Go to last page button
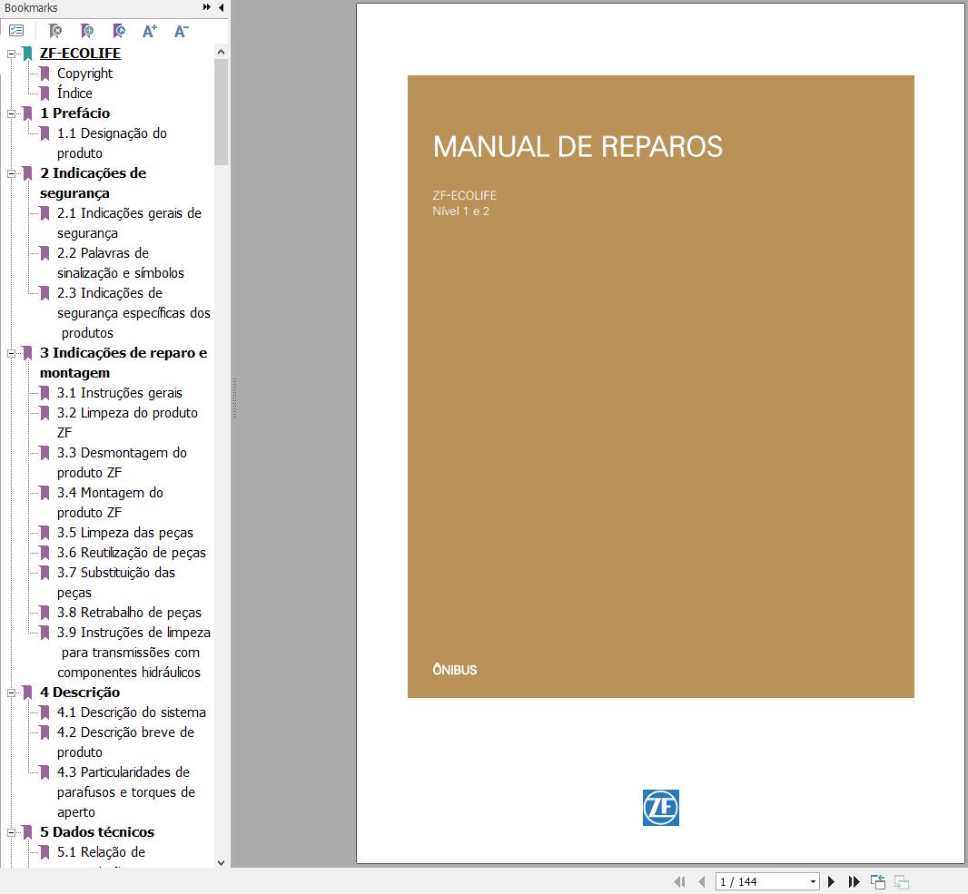Viewport: 968px width, 894px height. coord(854,881)
